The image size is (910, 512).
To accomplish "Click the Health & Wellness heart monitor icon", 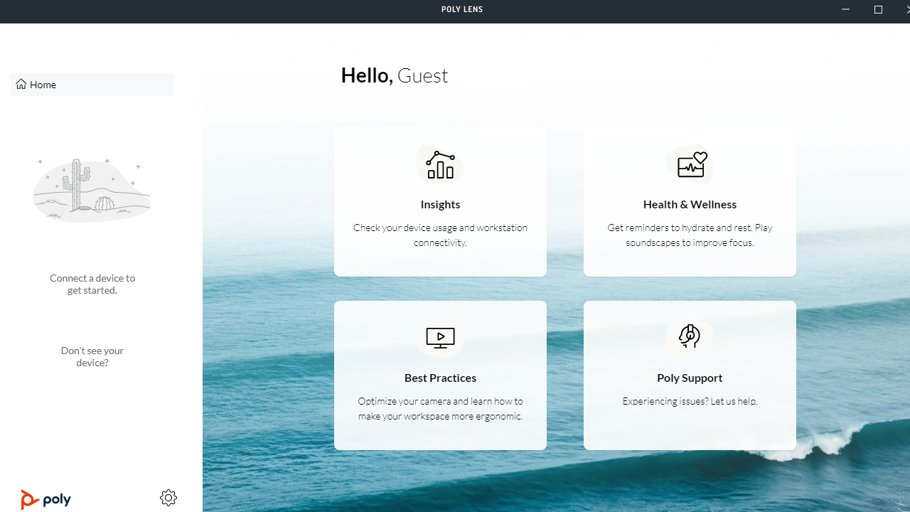I will pyautogui.click(x=690, y=165).
